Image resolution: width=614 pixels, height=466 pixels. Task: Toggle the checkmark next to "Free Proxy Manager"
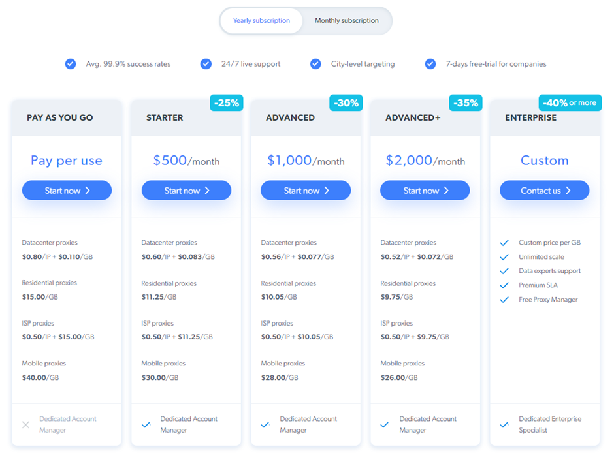[504, 299]
